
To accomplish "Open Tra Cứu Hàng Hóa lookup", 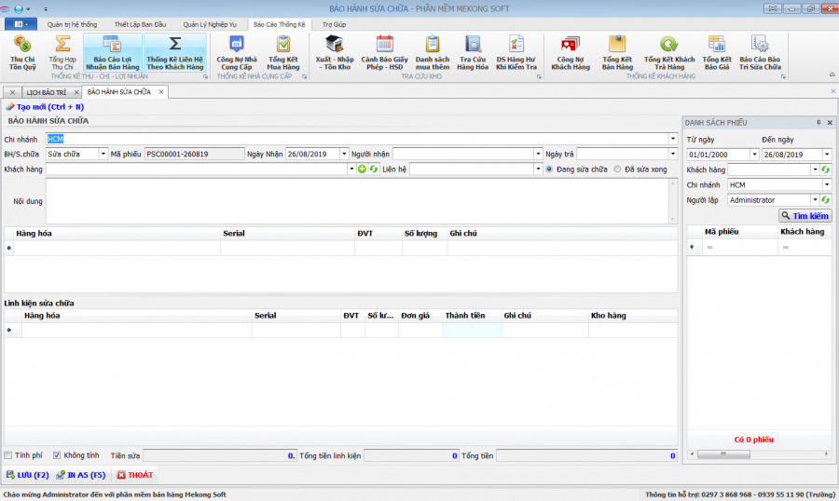I will [473, 52].
